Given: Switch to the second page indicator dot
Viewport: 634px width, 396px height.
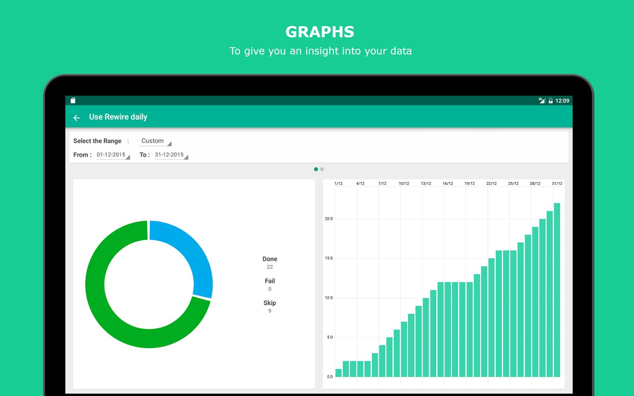Looking at the screenshot, I should click(322, 169).
